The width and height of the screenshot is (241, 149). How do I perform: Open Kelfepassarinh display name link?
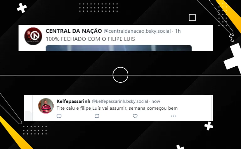click(73, 101)
